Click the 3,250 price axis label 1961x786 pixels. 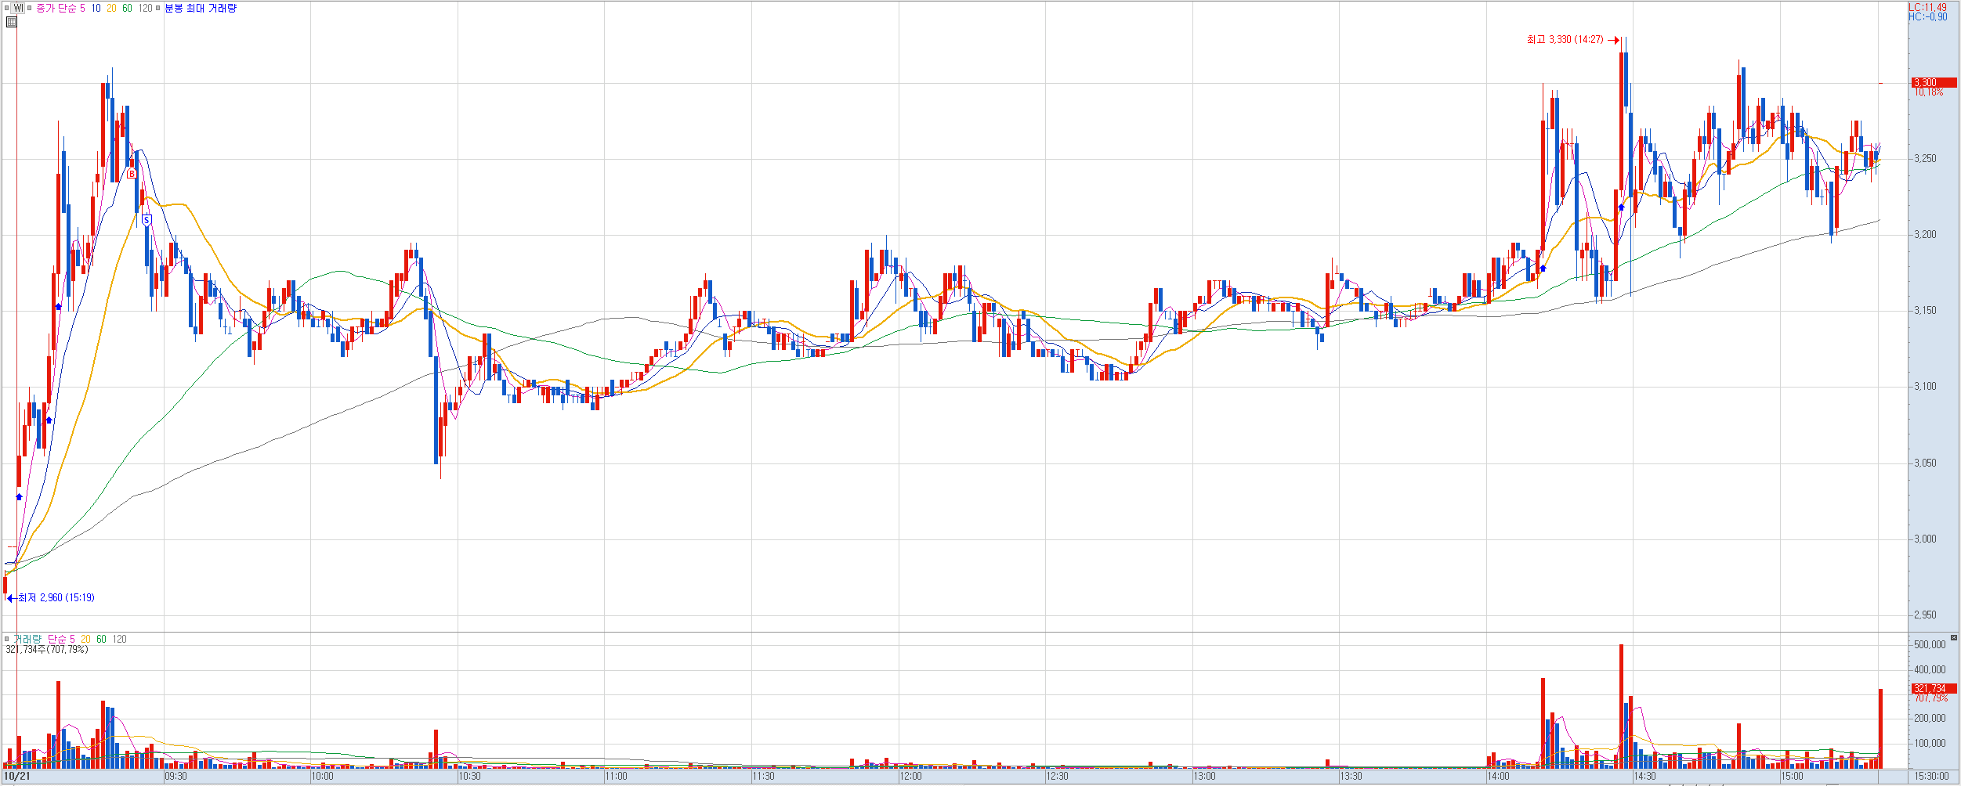(x=1925, y=159)
